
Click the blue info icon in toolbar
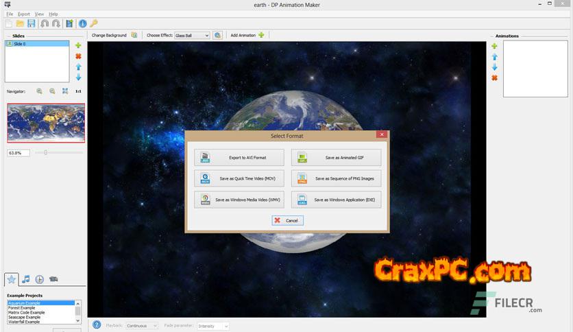tap(82, 23)
